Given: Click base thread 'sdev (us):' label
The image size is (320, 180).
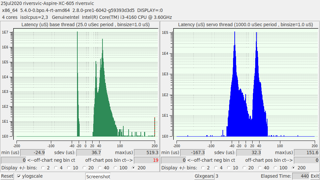Looking at the screenshot, I should 65,152.
